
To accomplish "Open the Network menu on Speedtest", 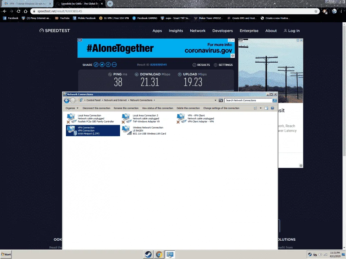I will (x=198, y=31).
